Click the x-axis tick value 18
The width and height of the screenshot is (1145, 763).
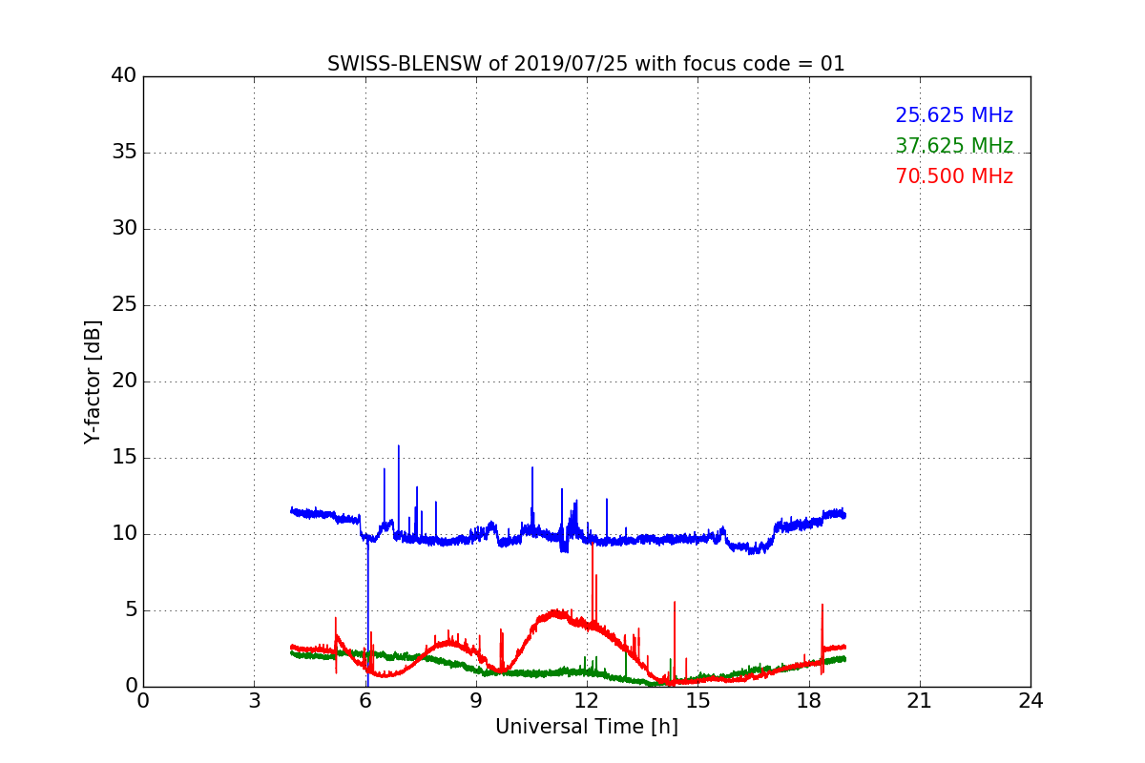click(x=809, y=701)
